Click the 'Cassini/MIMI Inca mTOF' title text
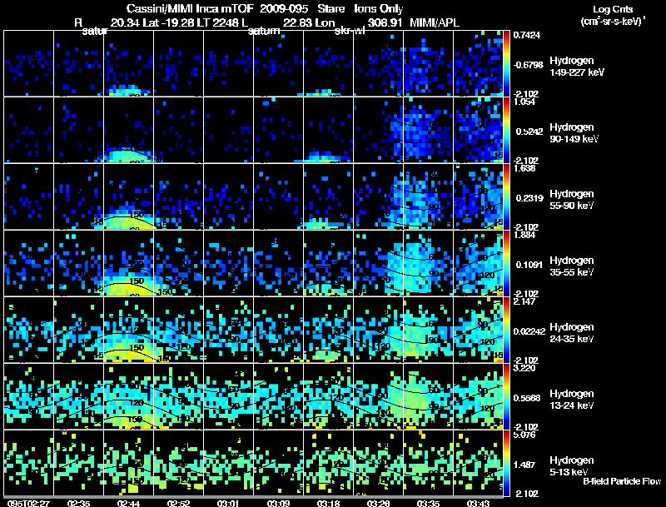666x507 pixels. point(190,8)
